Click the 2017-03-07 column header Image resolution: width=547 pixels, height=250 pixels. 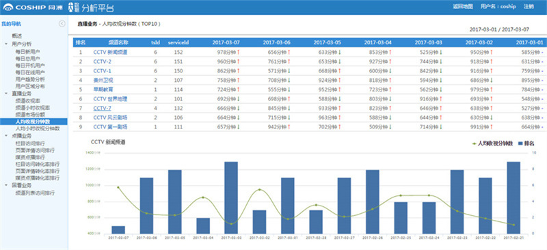click(226, 42)
